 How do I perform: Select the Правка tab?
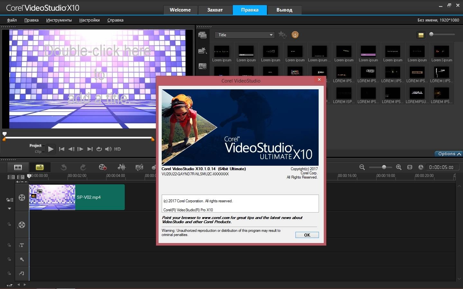click(250, 10)
